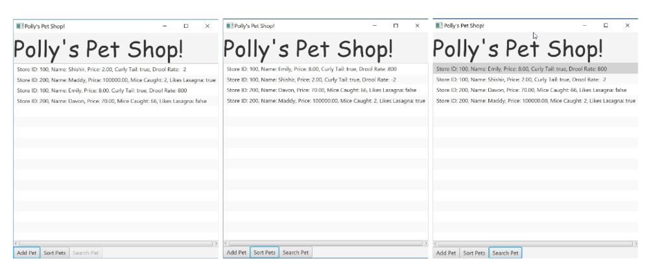Click Search Pet button in middle window
The image size is (664, 265).
296,252
